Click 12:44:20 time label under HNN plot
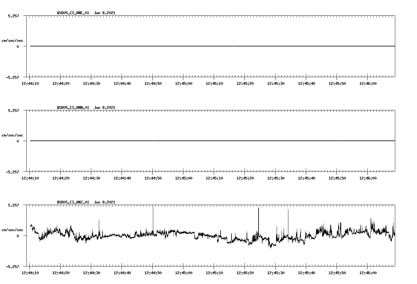 (61, 178)
